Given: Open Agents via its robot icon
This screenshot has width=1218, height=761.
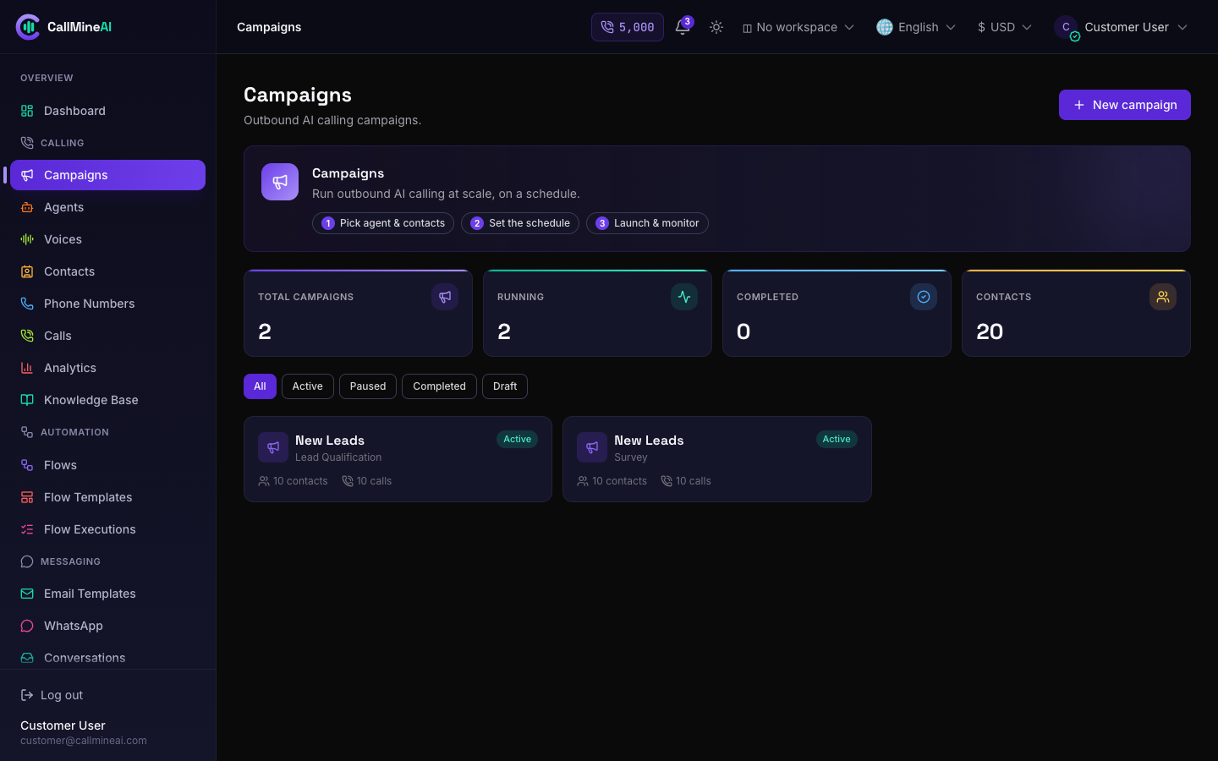Looking at the screenshot, I should pos(27,207).
